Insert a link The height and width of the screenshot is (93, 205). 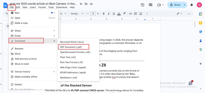(x=130, y=14)
